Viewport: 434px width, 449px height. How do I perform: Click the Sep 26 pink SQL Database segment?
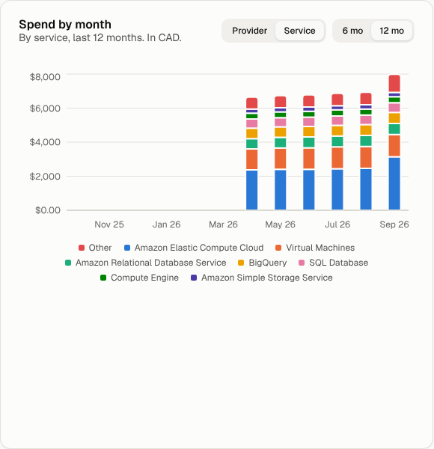click(394, 108)
